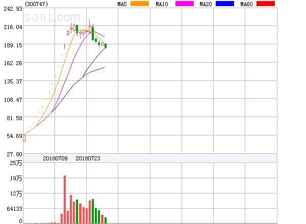Click the MA20 legend label

(206, 4)
